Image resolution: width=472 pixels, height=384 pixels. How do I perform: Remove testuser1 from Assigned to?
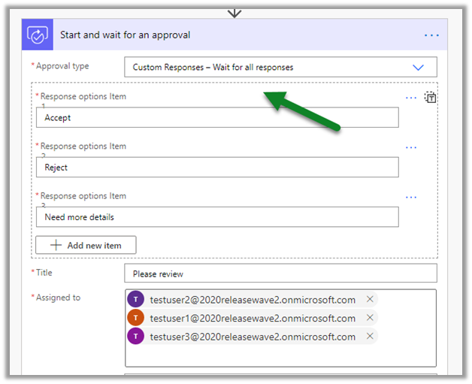tap(370, 318)
